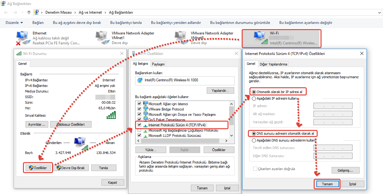This screenshot has width=383, height=194.
Task: Click the back arrow navigation icon
Action: [x=7, y=12]
